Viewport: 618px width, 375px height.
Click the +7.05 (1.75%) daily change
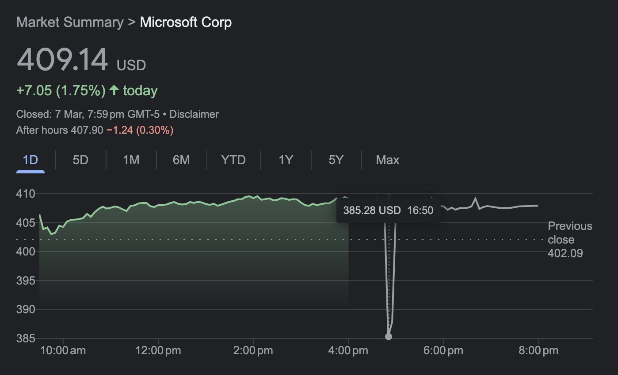coord(61,91)
